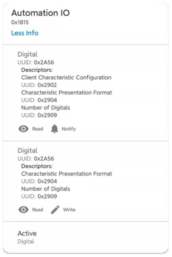Select Characteristic Presentation Format in second Digital
172x257 pixels.
67,174
